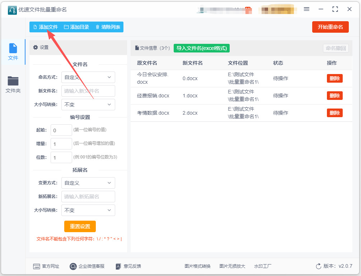Screen dimensions: 361x276
Task: Open 官方网址 website icon link
Action: [x=36, y=266]
